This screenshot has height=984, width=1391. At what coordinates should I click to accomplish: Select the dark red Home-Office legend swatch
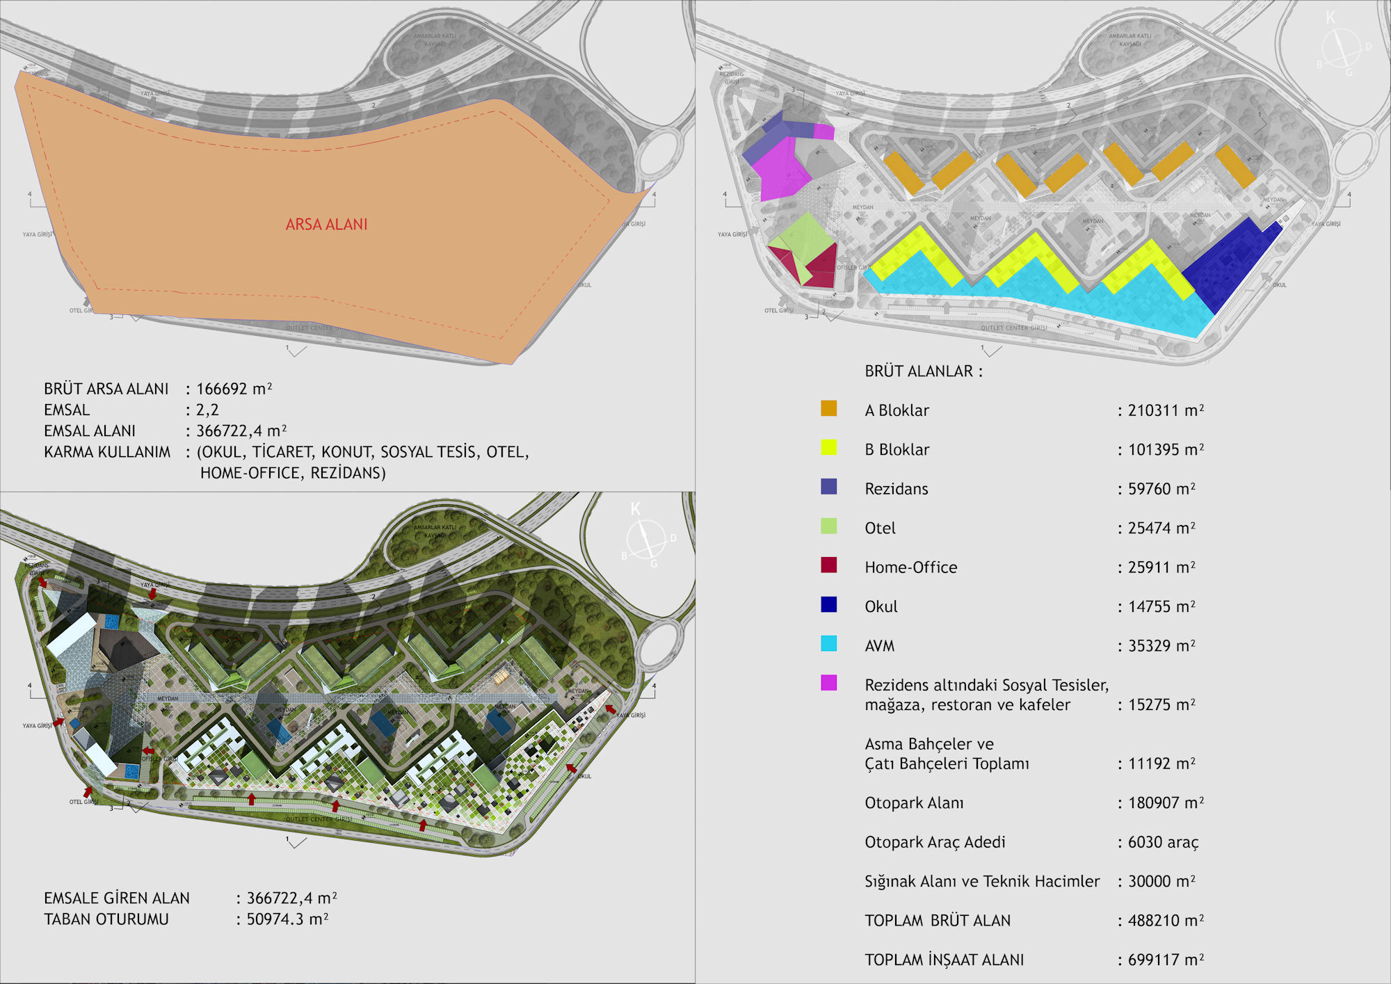coord(828,565)
